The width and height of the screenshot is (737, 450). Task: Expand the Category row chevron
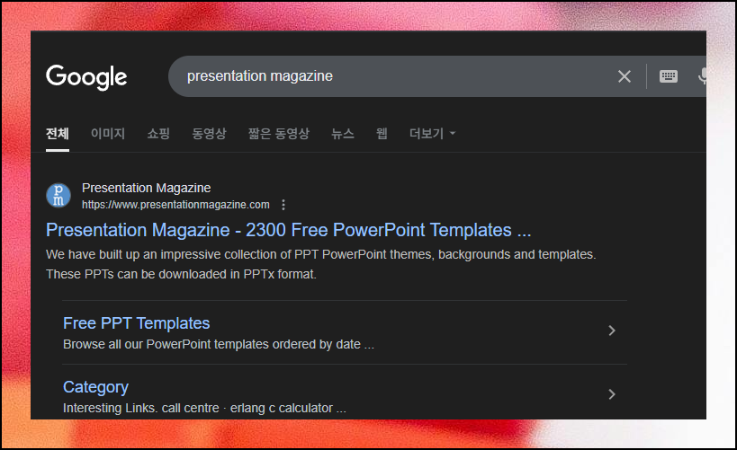[x=612, y=394]
